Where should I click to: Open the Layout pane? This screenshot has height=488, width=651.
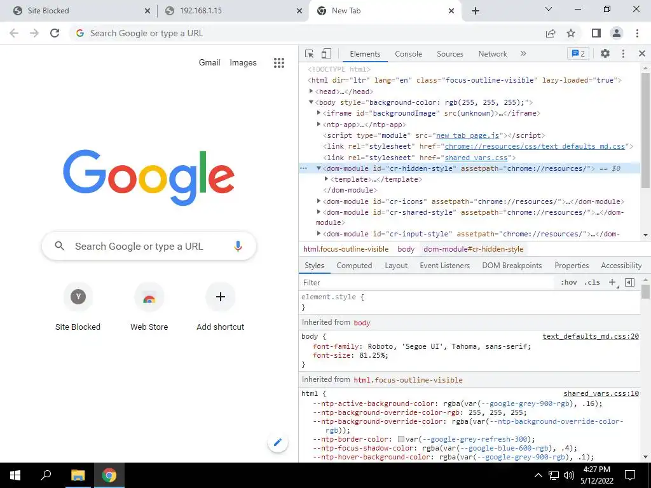tap(396, 266)
